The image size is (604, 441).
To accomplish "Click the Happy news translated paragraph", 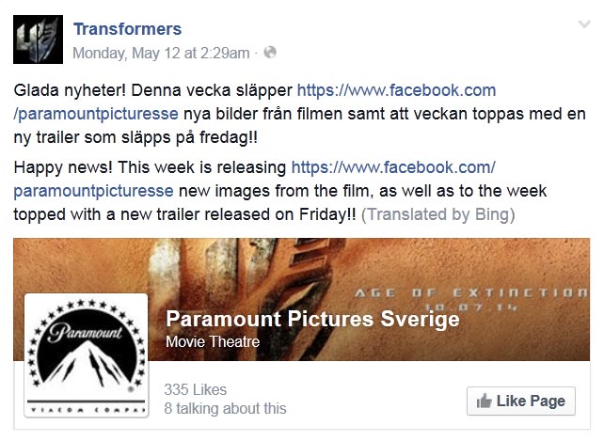I will click(x=151, y=168).
